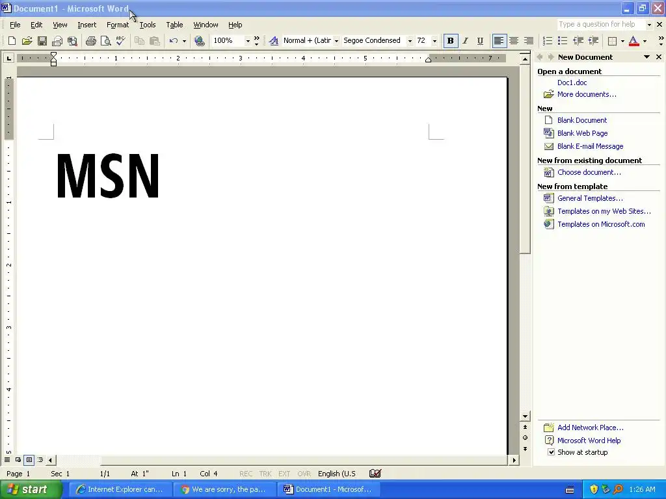
Task: Click the Print icon in the toolbar
Action: pos(90,41)
